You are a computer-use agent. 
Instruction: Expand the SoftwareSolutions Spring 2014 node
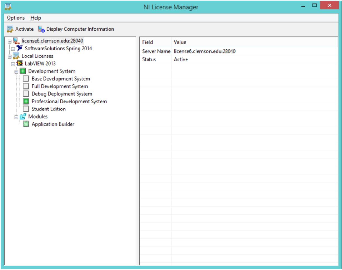point(13,49)
